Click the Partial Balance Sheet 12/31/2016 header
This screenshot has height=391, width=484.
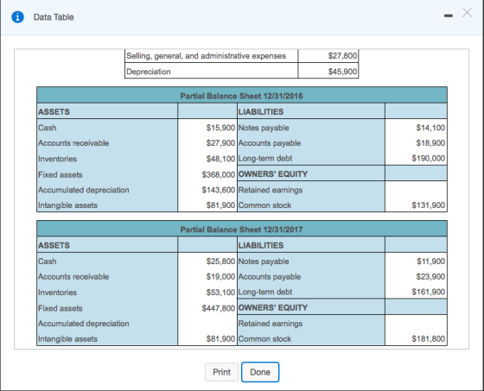point(242,96)
